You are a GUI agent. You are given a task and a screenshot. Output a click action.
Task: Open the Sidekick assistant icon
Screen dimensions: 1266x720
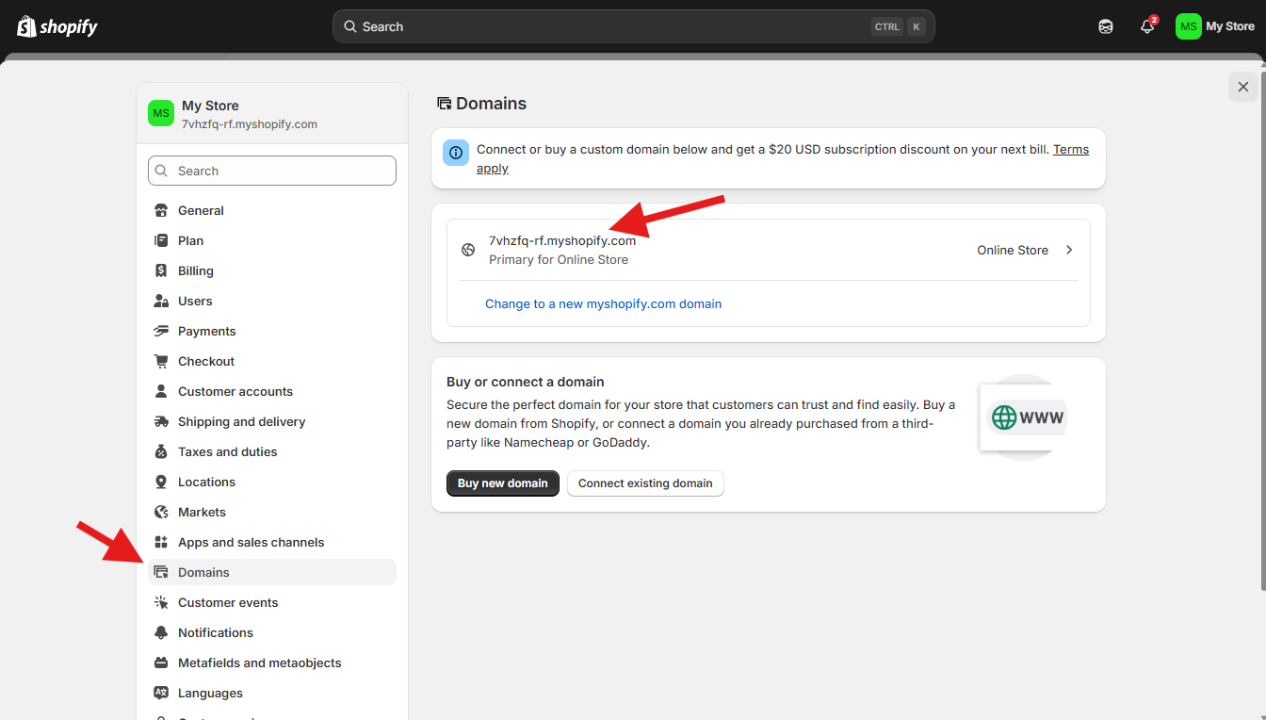click(1106, 26)
